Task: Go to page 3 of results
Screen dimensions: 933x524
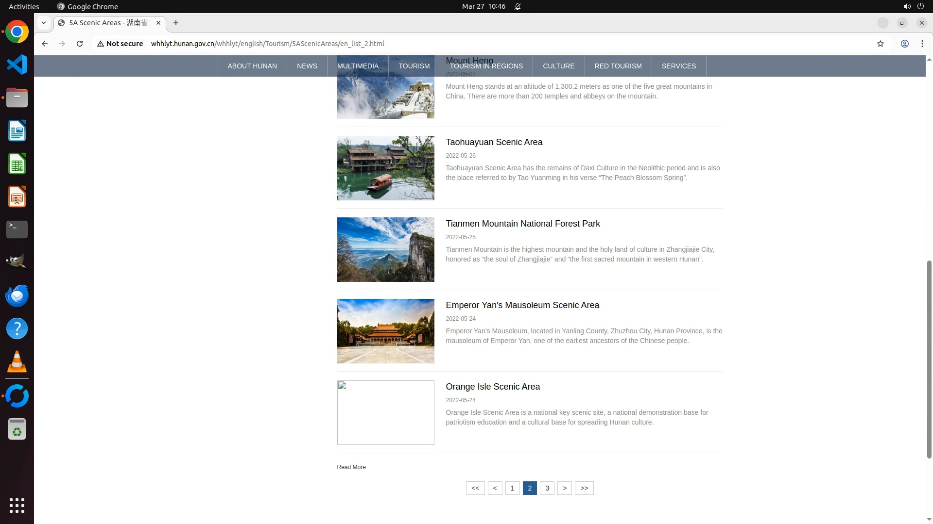Action: (547, 488)
